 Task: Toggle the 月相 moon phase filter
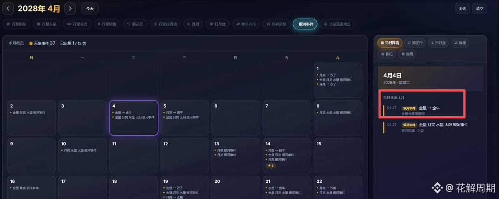pos(193,24)
